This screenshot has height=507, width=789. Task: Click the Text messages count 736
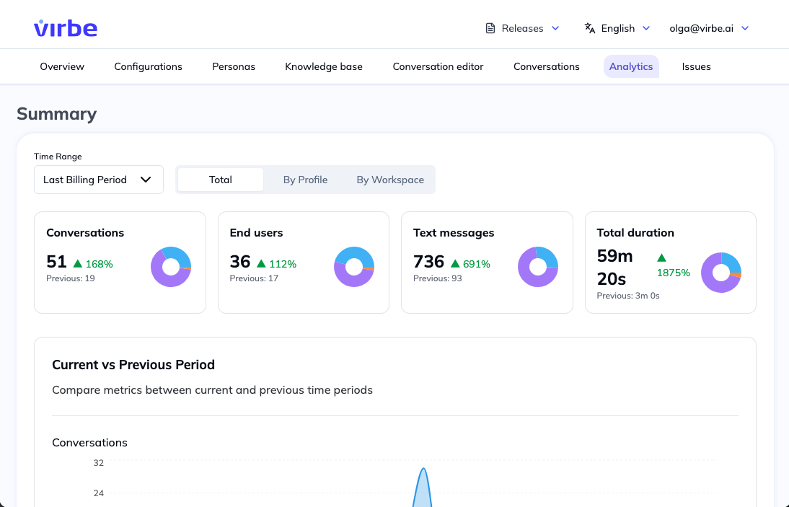[x=428, y=262]
